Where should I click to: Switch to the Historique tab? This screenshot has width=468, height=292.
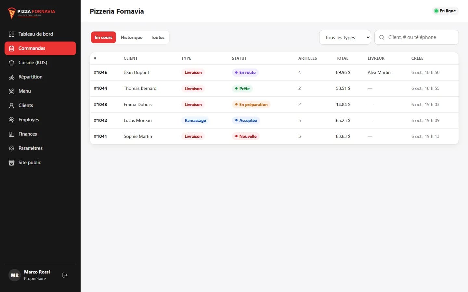(x=132, y=37)
